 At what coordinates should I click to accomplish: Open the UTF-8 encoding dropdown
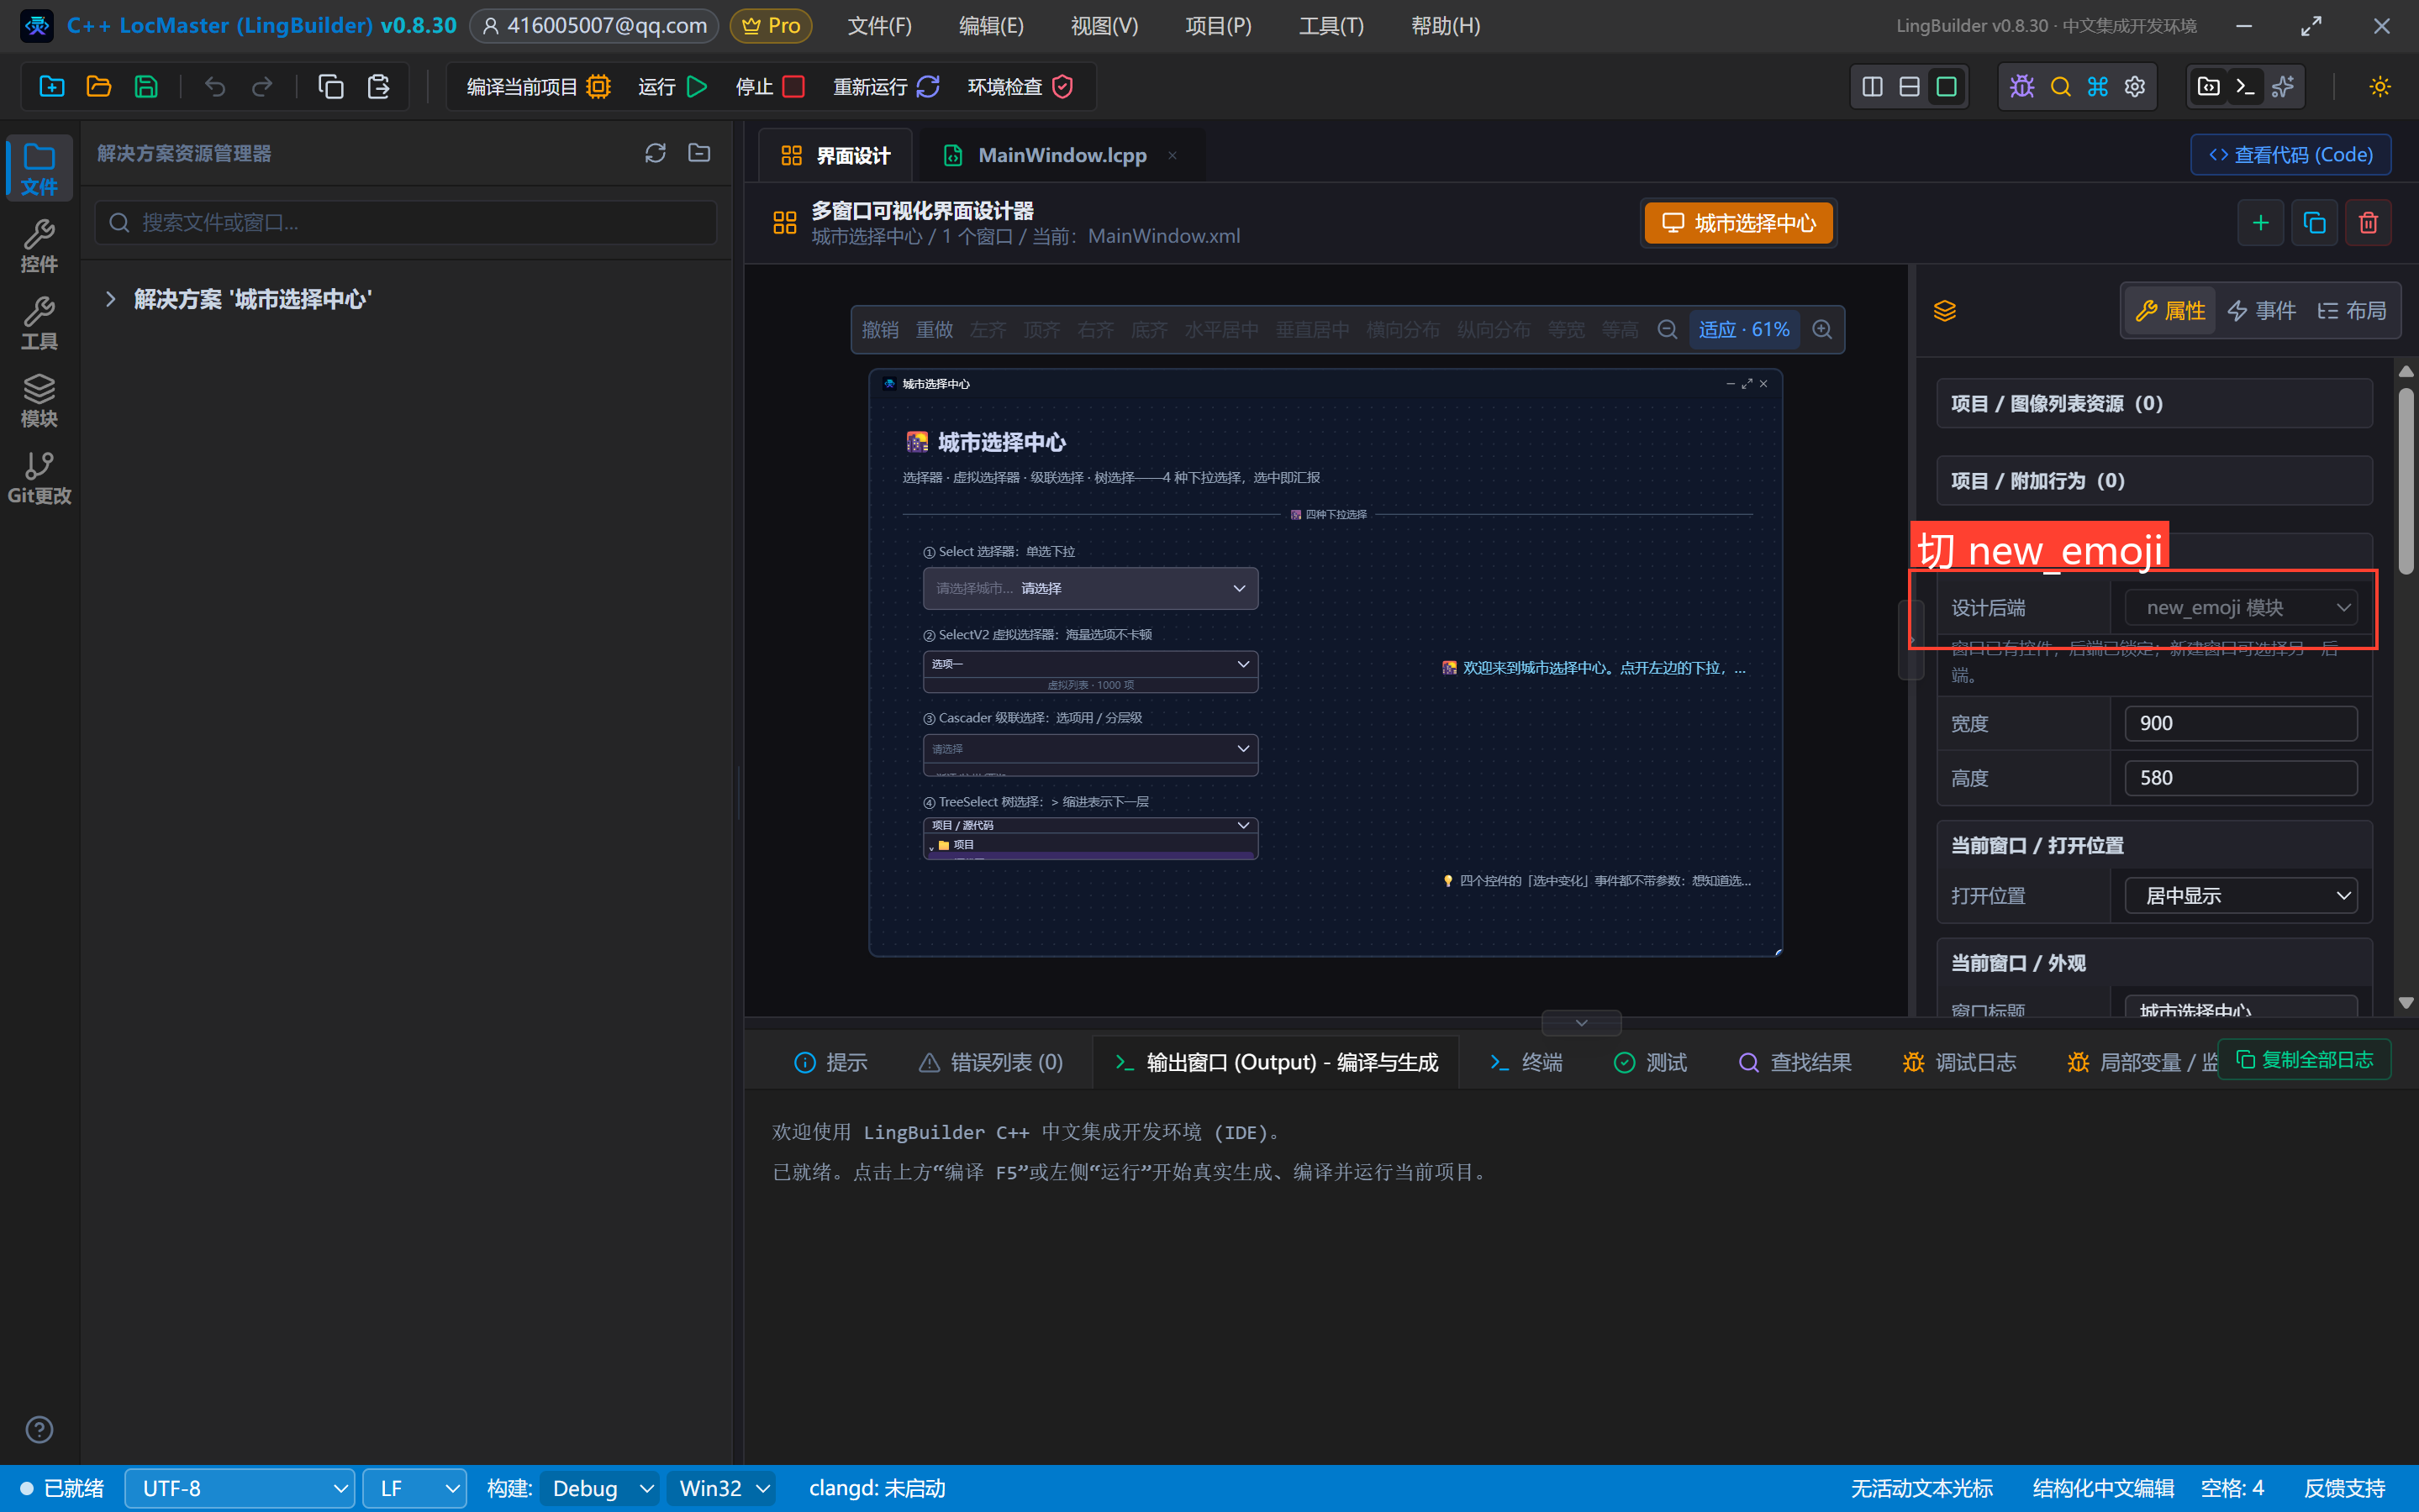pos(239,1488)
